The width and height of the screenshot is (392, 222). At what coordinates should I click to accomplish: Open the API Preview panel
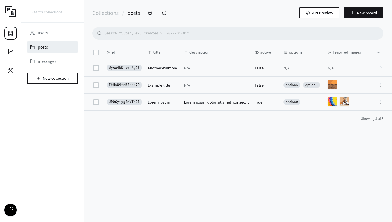(319, 13)
